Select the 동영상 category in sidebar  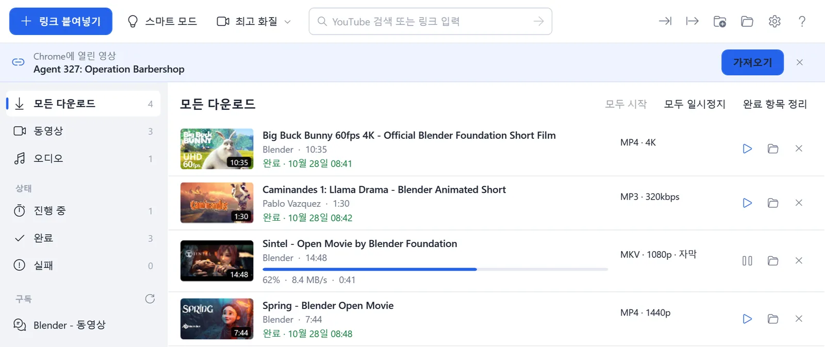click(x=84, y=131)
